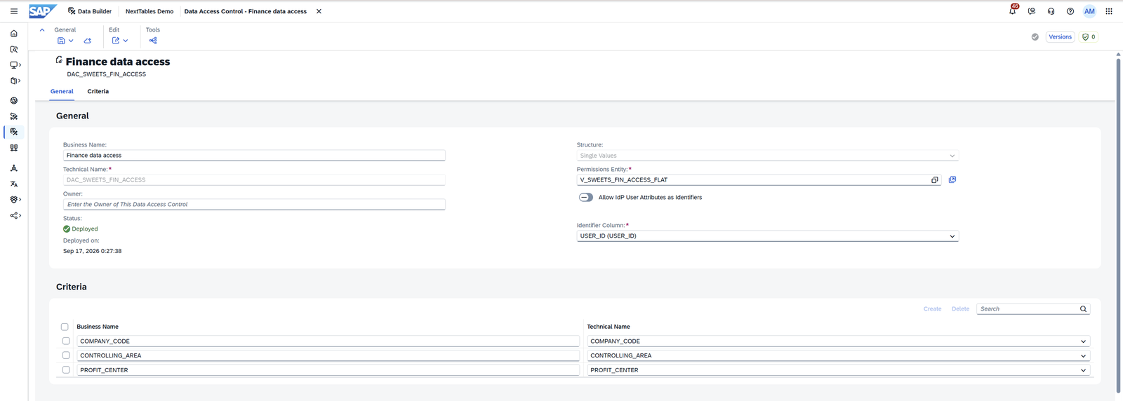
Task: Click the Delete criteria button
Action: coord(960,309)
